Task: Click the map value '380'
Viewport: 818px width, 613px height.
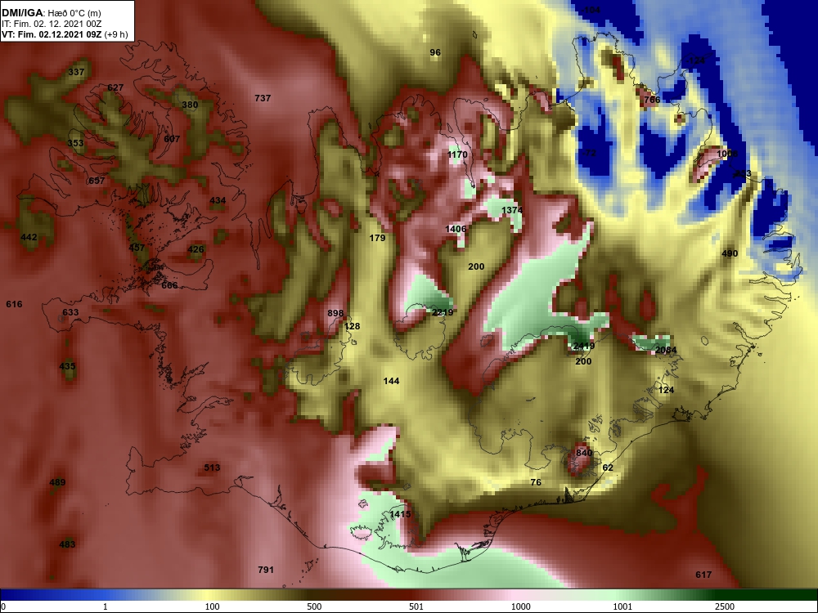Action: [x=190, y=105]
